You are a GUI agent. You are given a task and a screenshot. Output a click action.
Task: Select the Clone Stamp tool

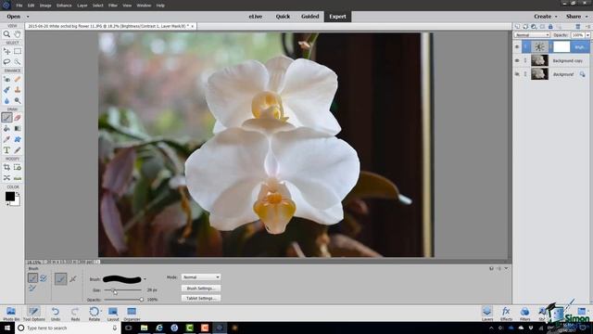click(18, 90)
